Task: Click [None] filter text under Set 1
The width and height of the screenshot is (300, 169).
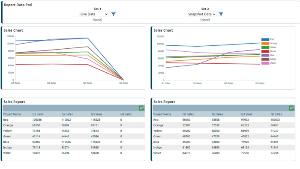Action: click(97, 20)
